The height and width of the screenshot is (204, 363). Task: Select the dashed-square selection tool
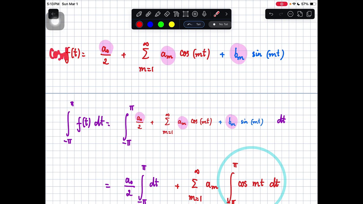(185, 14)
